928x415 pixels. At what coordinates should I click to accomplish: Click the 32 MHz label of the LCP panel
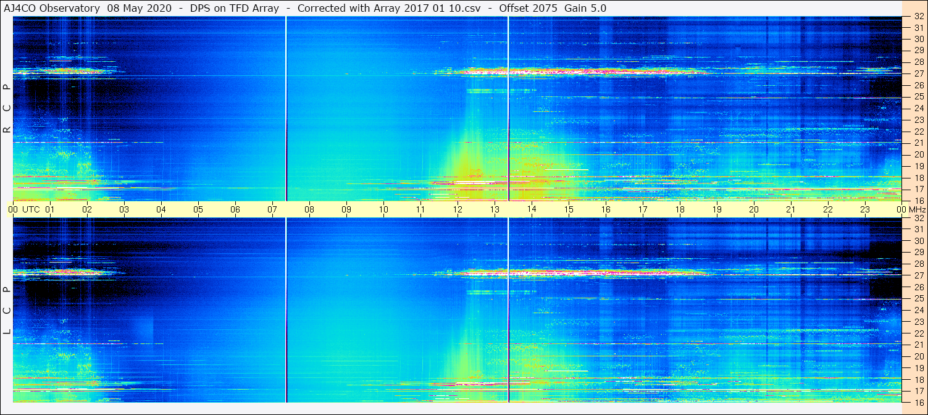click(918, 218)
